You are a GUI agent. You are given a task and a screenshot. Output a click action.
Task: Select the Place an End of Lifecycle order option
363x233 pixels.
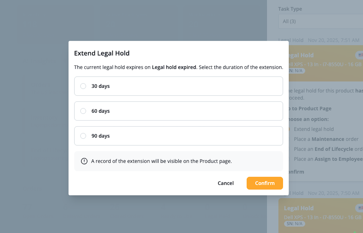click(328, 149)
